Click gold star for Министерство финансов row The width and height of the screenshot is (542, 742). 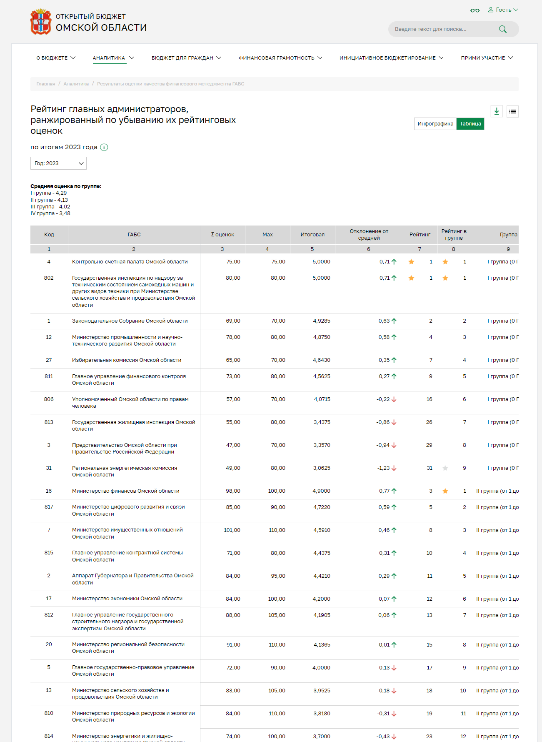coord(445,491)
